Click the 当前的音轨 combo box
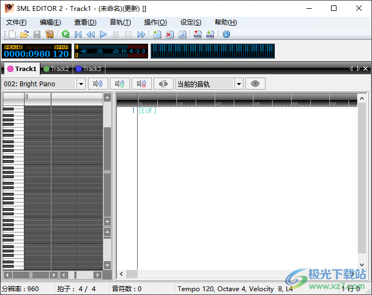Screen dimensions: 372x295 point(205,84)
